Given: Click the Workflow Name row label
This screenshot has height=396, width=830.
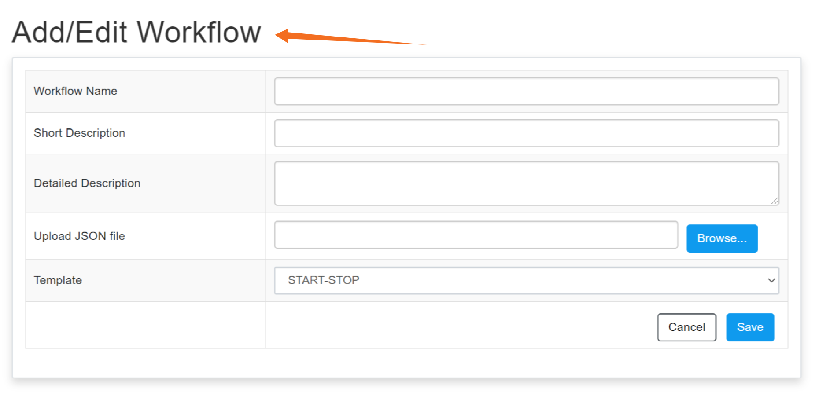Looking at the screenshot, I should 75,91.
